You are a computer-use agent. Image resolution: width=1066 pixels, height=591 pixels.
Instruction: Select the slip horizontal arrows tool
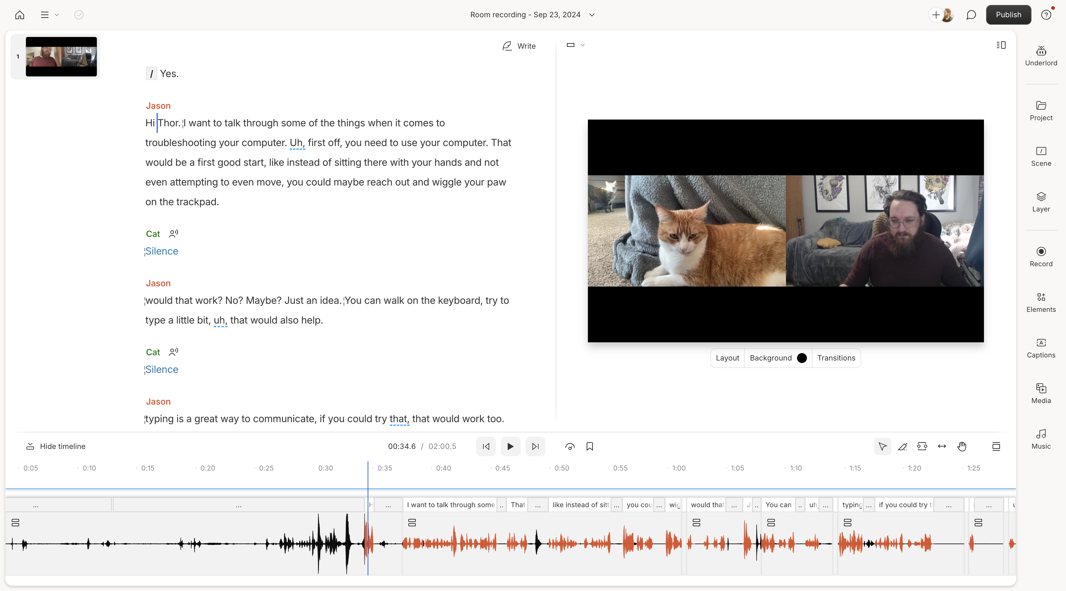(x=942, y=446)
